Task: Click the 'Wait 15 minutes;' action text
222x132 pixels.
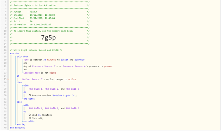Action: click(42, 115)
